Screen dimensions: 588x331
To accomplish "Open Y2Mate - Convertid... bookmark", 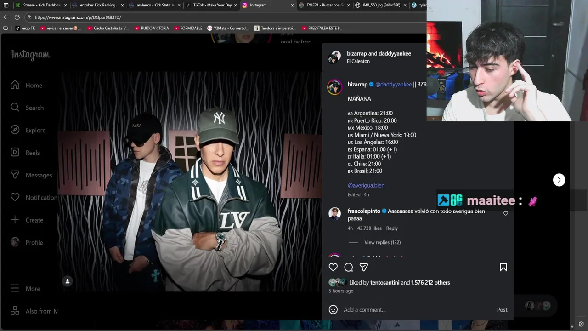I will (228, 28).
